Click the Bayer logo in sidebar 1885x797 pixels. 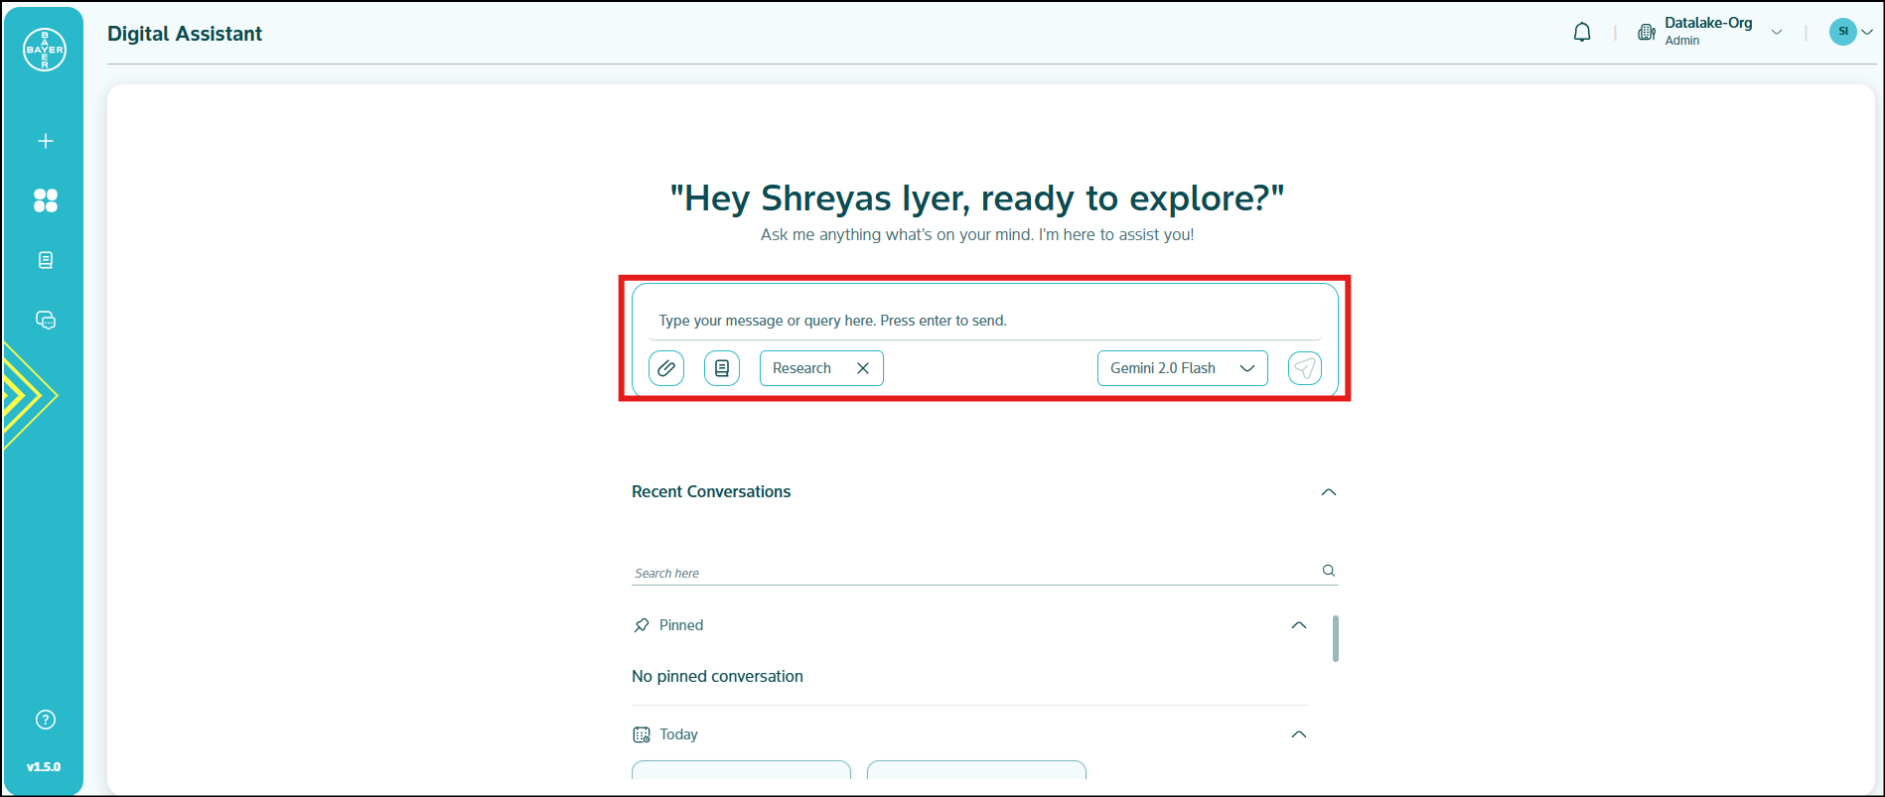point(45,50)
